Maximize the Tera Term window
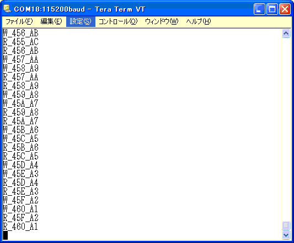Image resolution: width=294 pixels, height=243 pixels. click(272, 9)
